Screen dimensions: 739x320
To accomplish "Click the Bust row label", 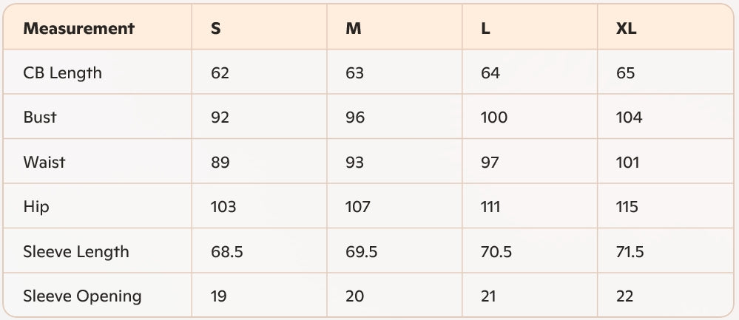I will [40, 118].
